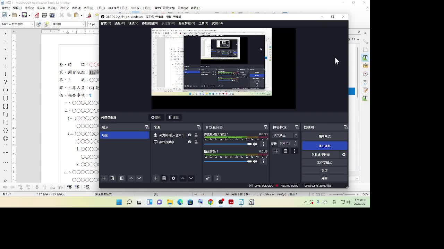The height and width of the screenshot is (249, 444).
Task: Add a new scene with the plus icon
Action: click(x=104, y=178)
